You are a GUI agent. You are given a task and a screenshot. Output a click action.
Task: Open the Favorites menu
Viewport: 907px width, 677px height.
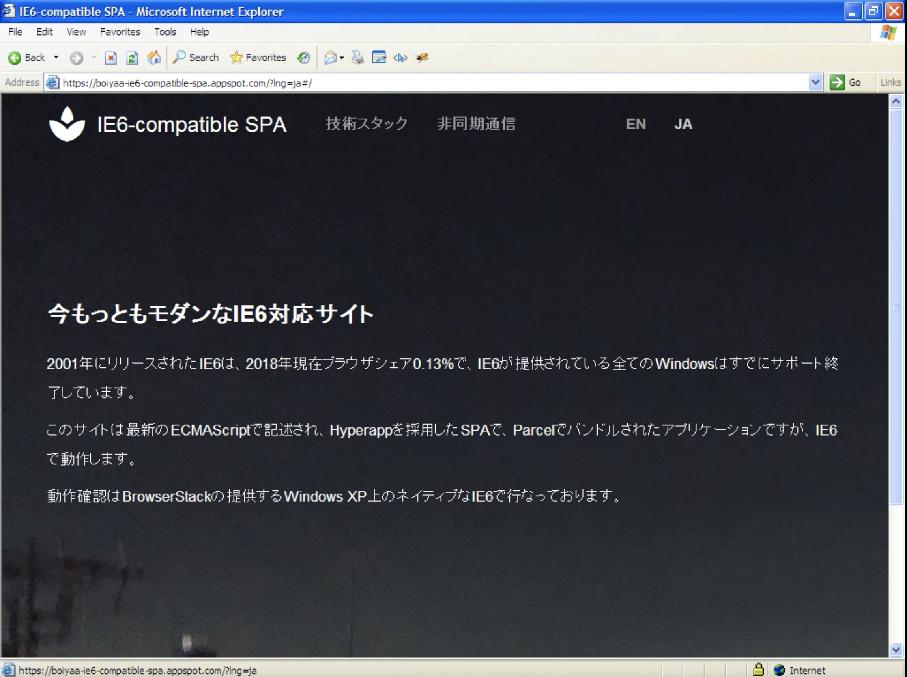coord(120,32)
